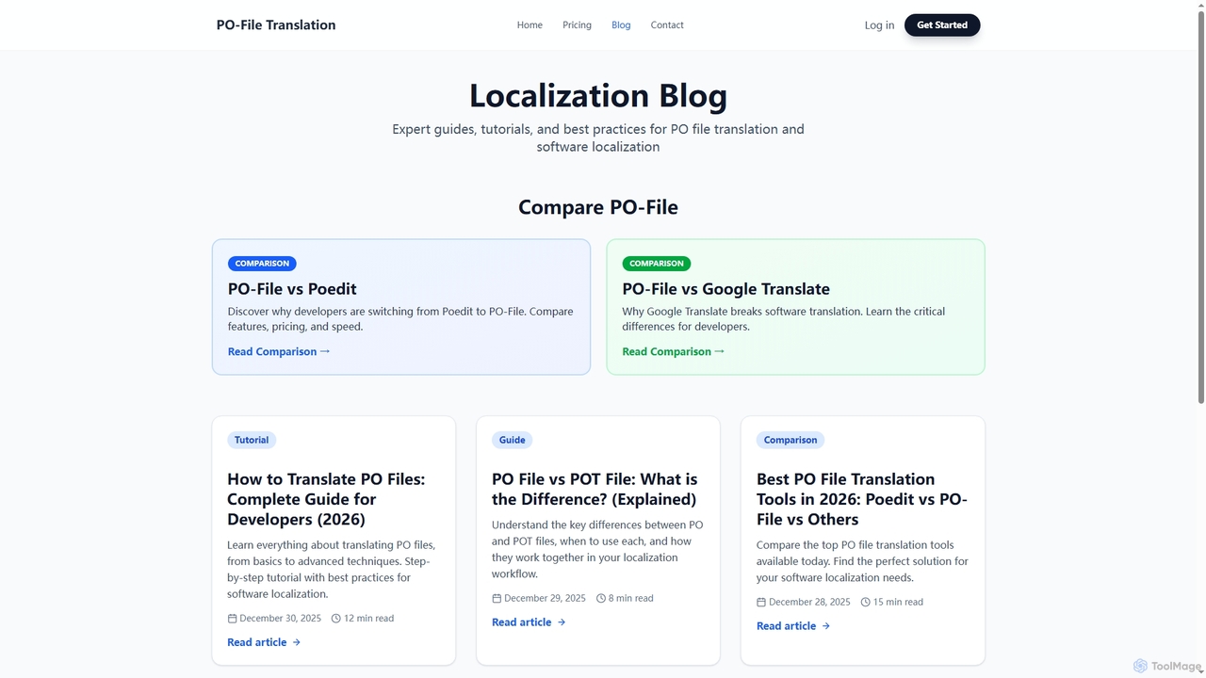Click the scrollbar up arrow
Image resolution: width=1206 pixels, height=678 pixels.
click(1199, 6)
